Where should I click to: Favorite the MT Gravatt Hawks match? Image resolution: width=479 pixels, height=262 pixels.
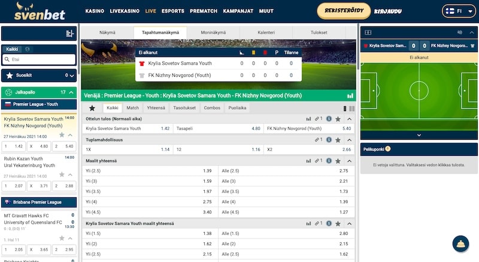[62, 238]
